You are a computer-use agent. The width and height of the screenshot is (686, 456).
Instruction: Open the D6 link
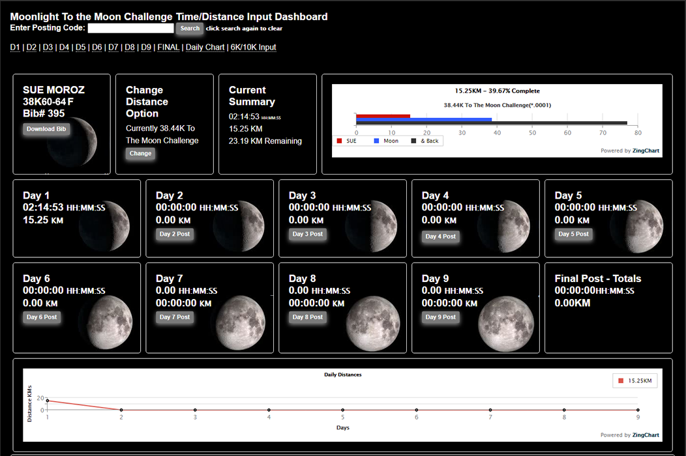pyautogui.click(x=97, y=47)
